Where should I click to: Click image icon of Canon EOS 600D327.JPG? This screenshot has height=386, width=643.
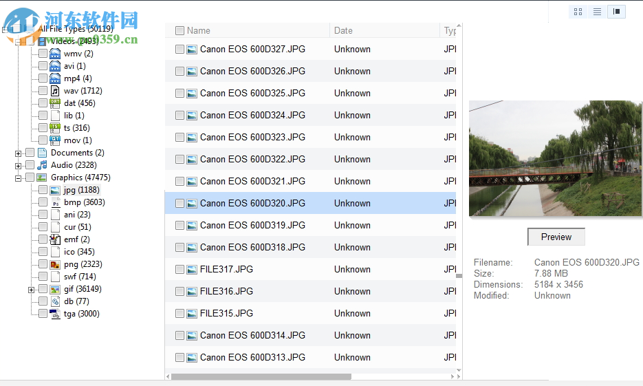click(191, 50)
